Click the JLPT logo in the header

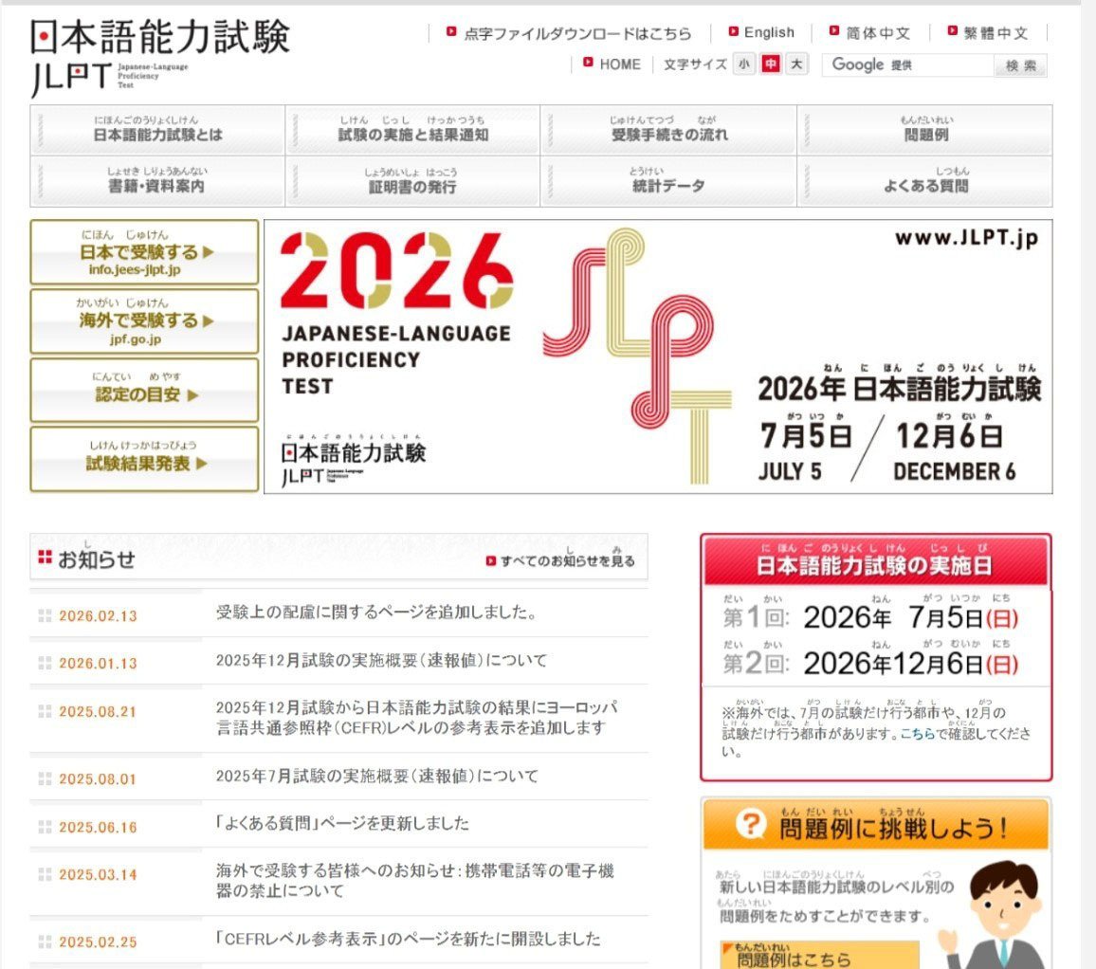click(x=159, y=57)
